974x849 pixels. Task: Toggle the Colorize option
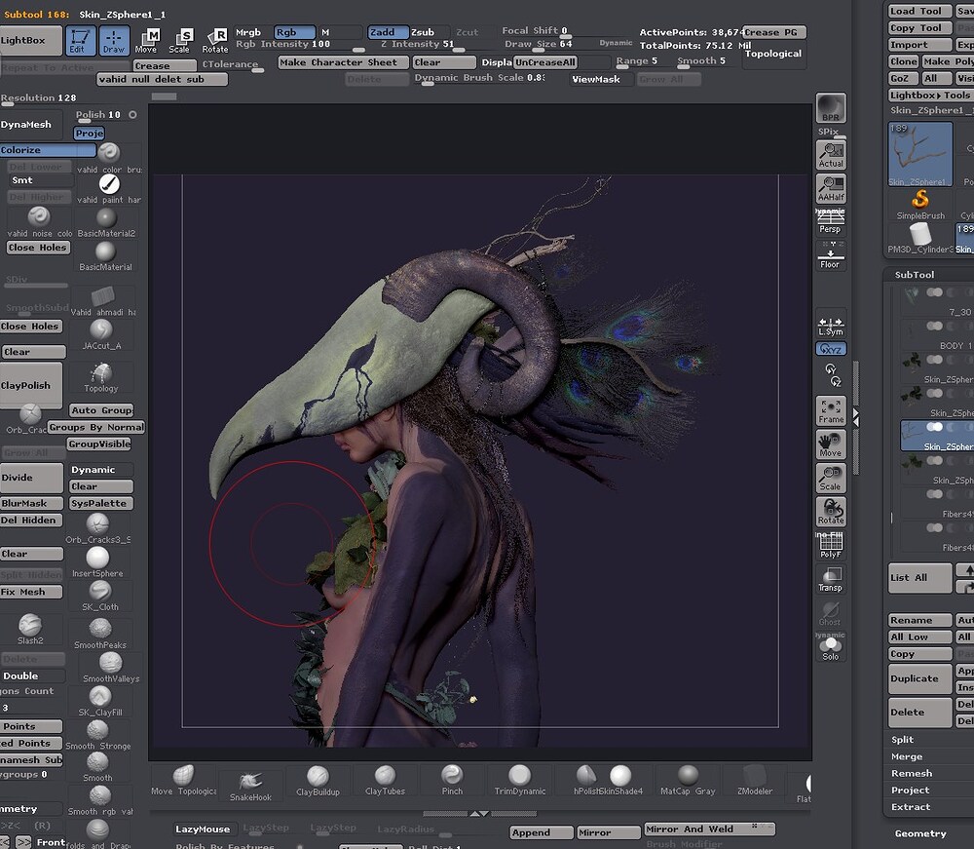click(x=48, y=150)
